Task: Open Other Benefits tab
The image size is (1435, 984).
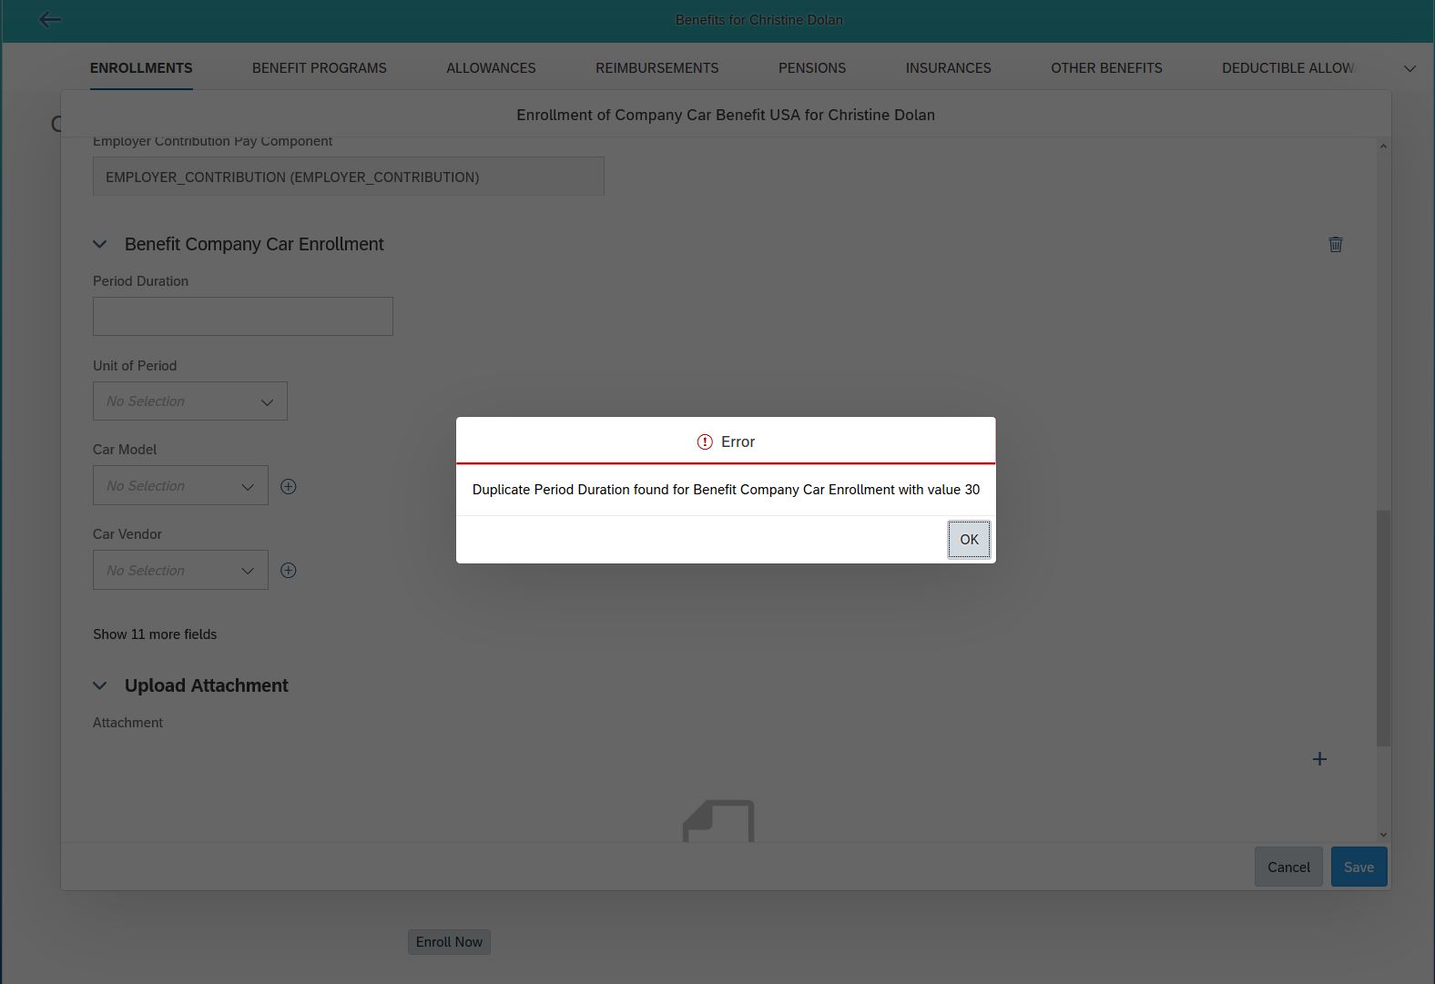Action: pos(1106,68)
